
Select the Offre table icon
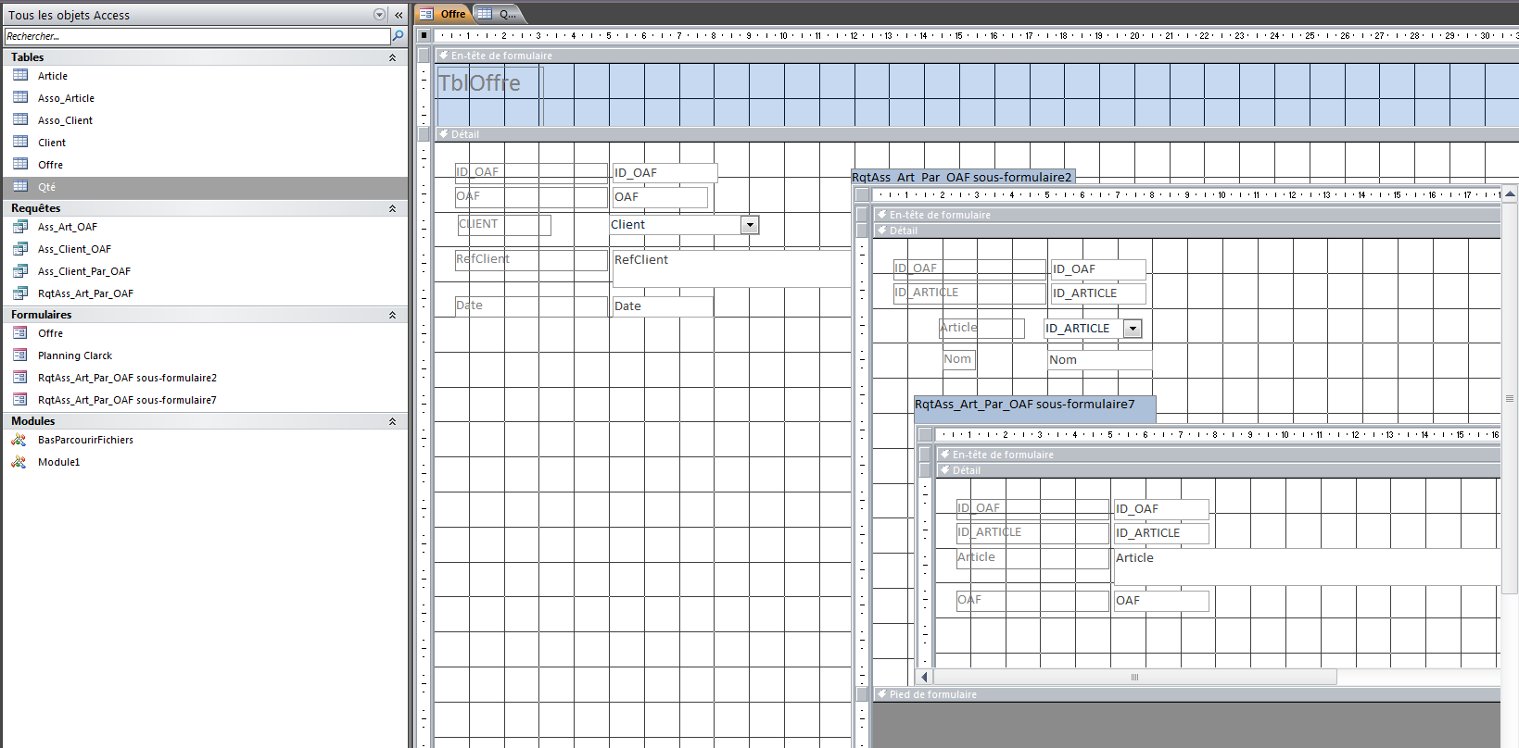[x=20, y=164]
